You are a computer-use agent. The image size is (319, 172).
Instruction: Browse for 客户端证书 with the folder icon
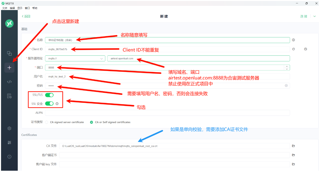(293, 155)
